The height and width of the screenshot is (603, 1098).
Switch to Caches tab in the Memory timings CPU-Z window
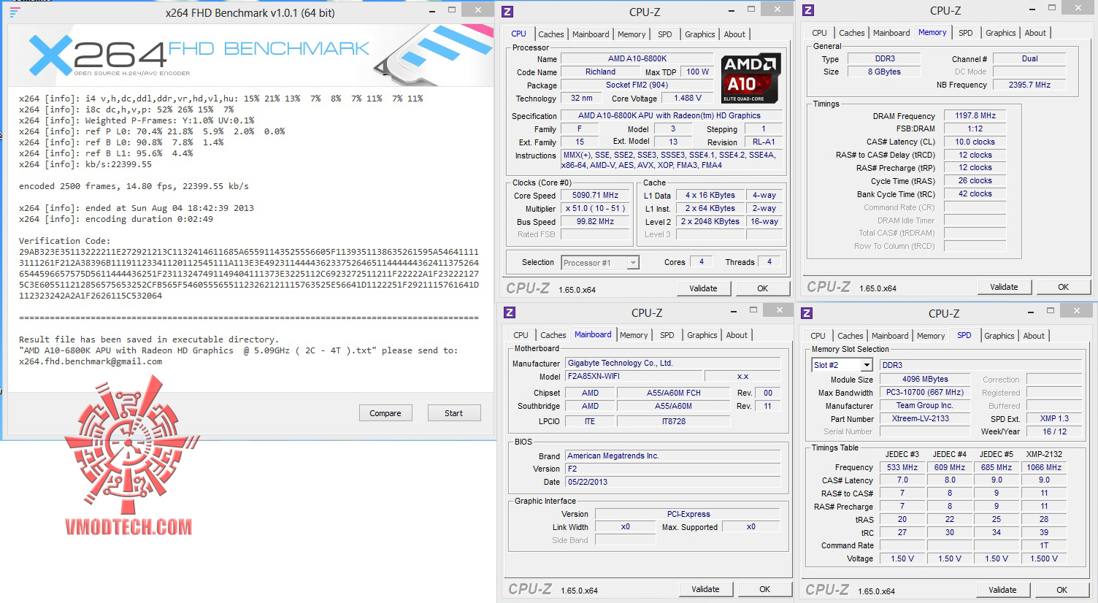click(x=852, y=33)
